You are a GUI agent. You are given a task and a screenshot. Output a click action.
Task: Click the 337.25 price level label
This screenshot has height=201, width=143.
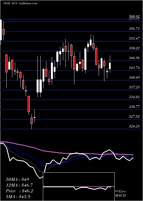pos(134,87)
